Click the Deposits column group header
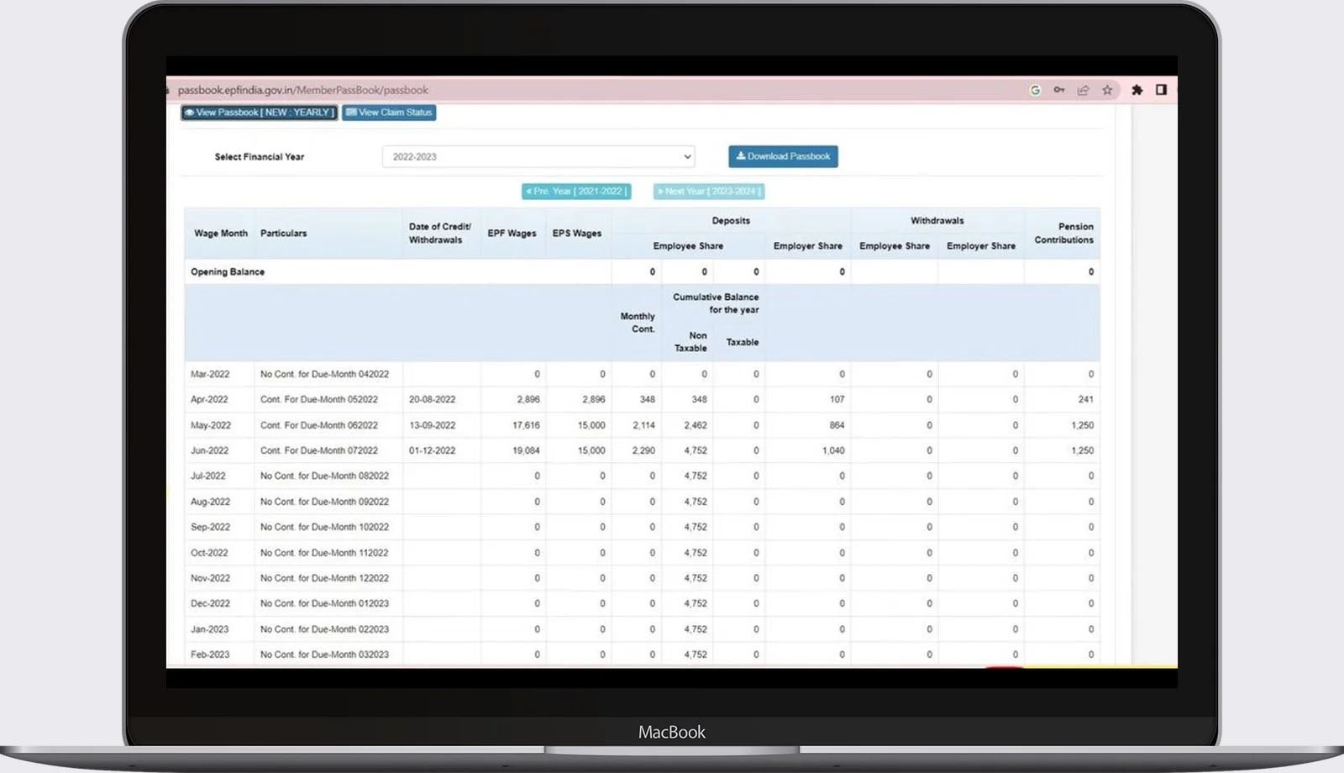 click(x=731, y=221)
